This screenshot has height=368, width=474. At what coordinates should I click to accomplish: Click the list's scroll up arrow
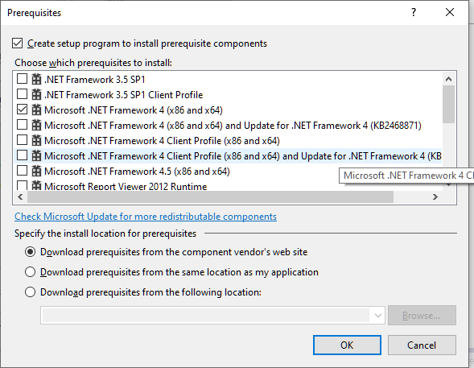point(448,79)
